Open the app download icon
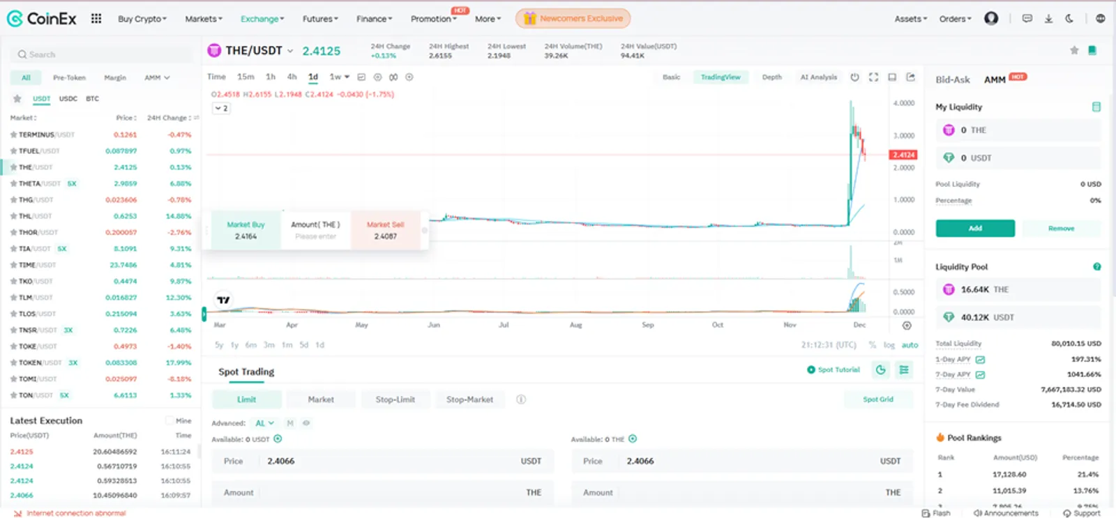The width and height of the screenshot is (1116, 518). pos(1048,19)
